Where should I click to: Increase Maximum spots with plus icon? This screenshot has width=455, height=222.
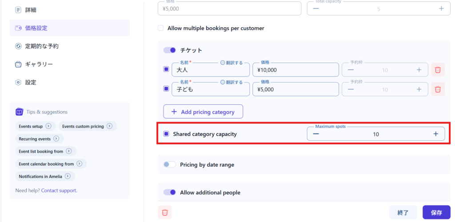(435, 134)
